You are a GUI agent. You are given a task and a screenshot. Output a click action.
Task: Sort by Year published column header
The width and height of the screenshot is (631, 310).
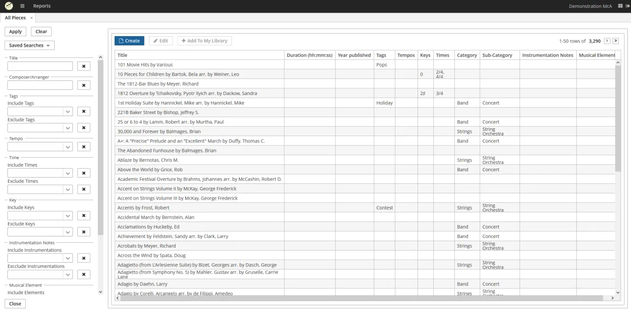pyautogui.click(x=354, y=55)
